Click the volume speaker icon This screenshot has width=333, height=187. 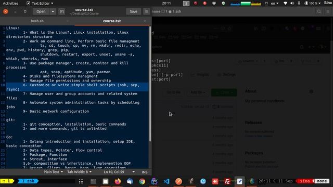click(x=292, y=3)
